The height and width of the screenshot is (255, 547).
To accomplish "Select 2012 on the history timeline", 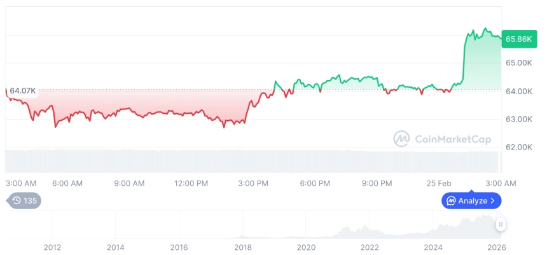I will click(52, 247).
